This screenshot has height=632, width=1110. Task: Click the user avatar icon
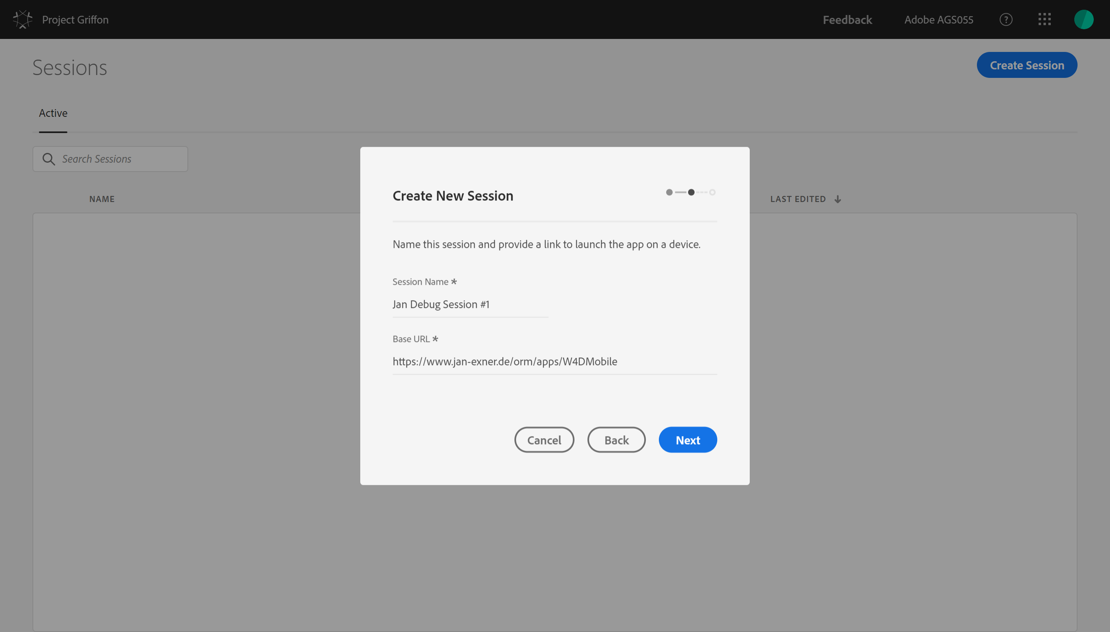1083,19
